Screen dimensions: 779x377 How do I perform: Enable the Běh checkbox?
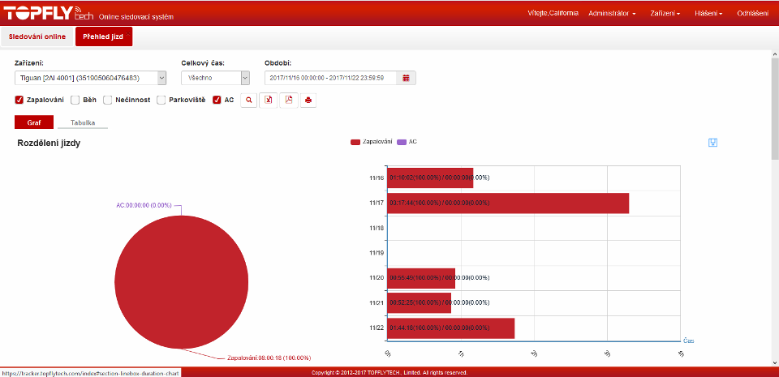(x=75, y=101)
